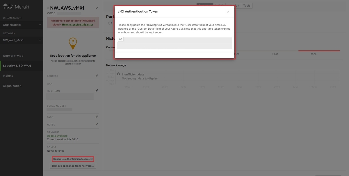Click the red connectivity timeline bar

coord(319,50)
